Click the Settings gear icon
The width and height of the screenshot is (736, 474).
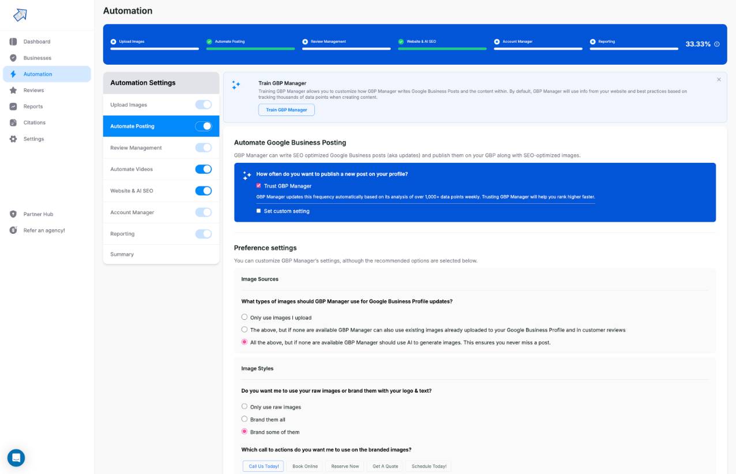[x=13, y=139]
